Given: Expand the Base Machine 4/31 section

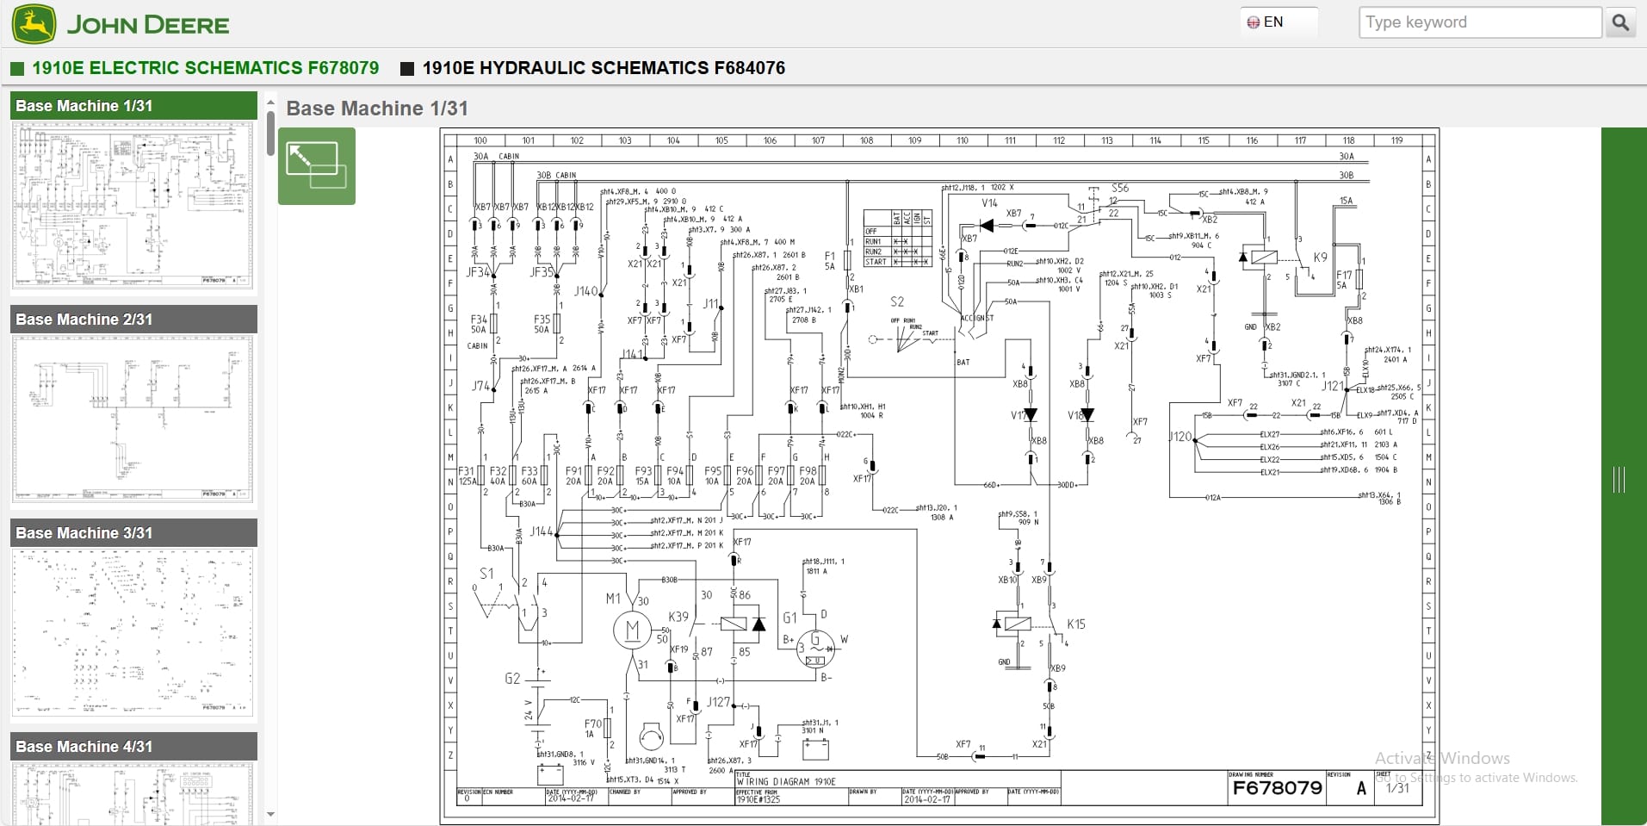Looking at the screenshot, I should 132,746.
